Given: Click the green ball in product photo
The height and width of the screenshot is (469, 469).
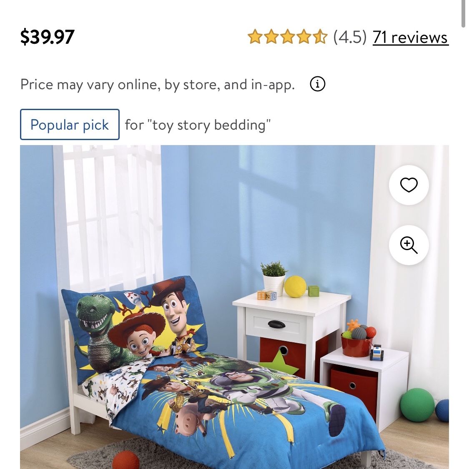Looking at the screenshot, I should [417, 405].
